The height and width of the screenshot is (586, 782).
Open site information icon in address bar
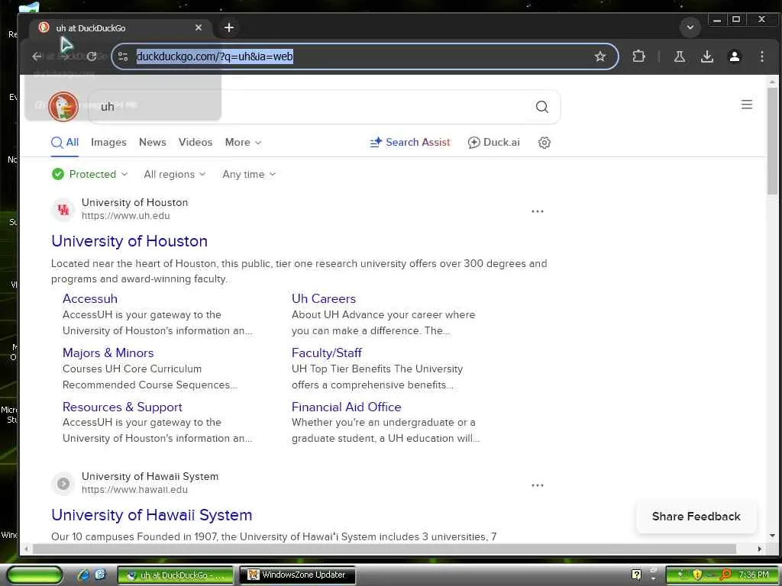[x=123, y=56]
